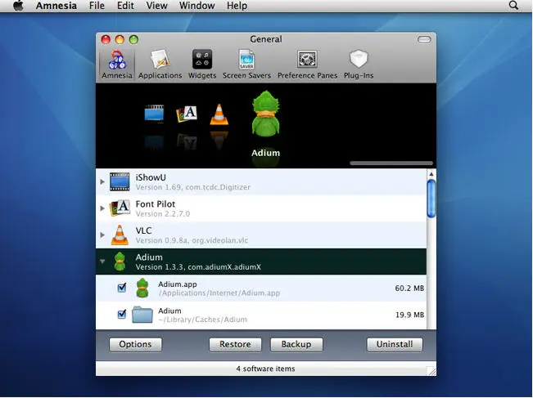Click 'Version 1.69, com.tcdc.Digitizer' text
Image resolution: width=533 pixels, height=398 pixels.
[x=192, y=187]
